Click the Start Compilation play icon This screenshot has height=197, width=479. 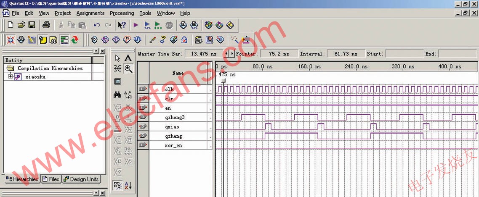136,25
